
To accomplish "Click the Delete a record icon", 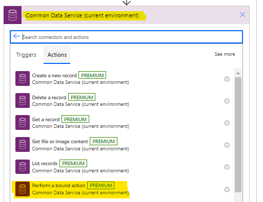I will [23, 100].
